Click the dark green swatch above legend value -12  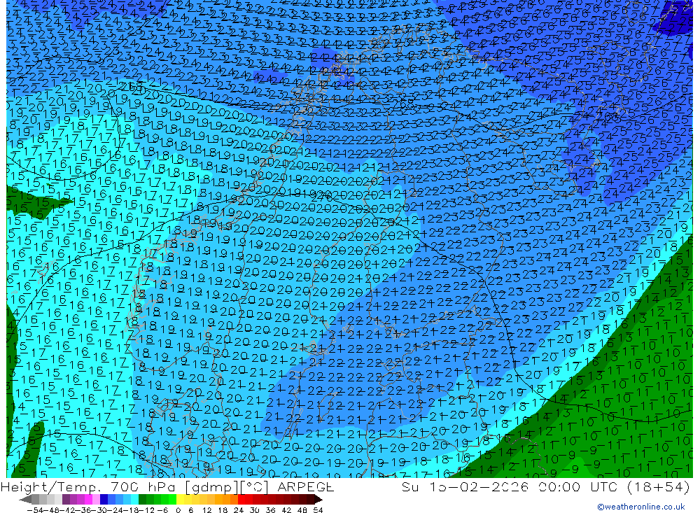click(x=142, y=500)
